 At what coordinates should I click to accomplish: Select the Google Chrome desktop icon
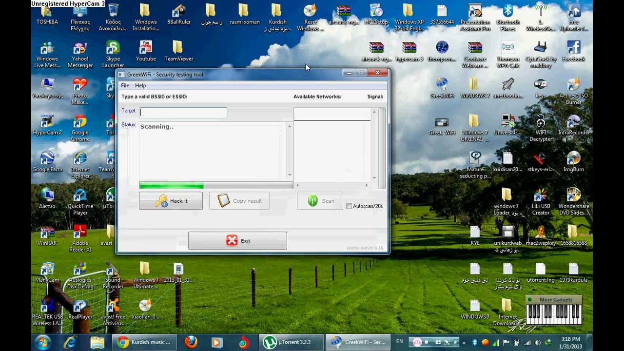coord(80,128)
